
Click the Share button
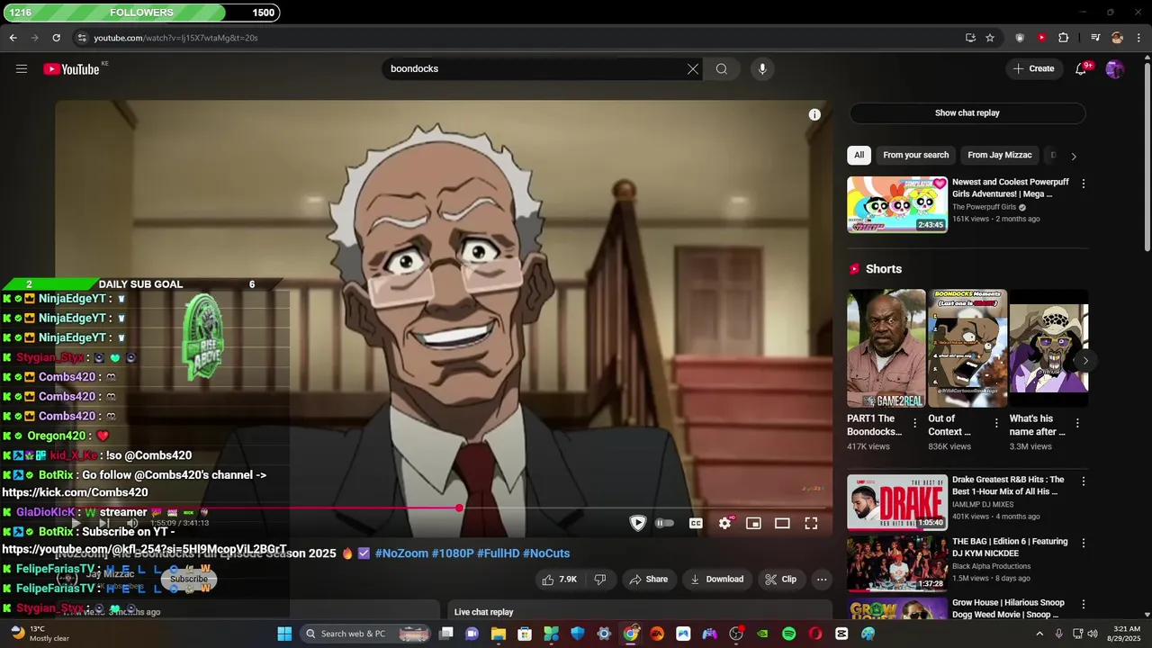[x=648, y=580]
